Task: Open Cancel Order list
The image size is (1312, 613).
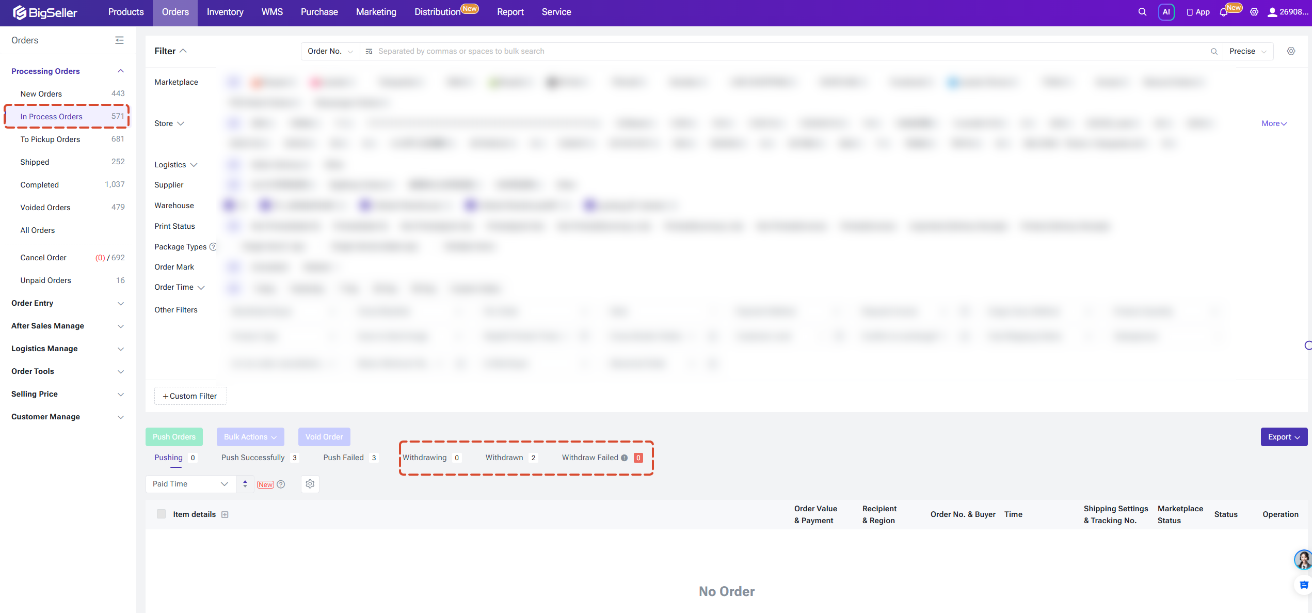Action: point(68,257)
